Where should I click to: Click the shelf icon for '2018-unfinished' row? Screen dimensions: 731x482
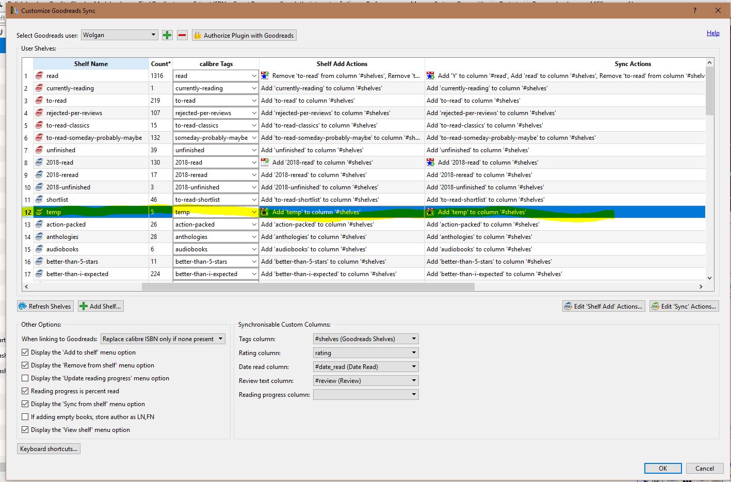point(39,187)
